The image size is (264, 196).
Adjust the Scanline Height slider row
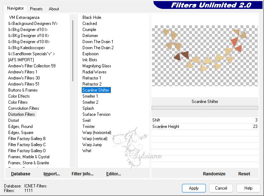pyautogui.click(x=205, y=127)
